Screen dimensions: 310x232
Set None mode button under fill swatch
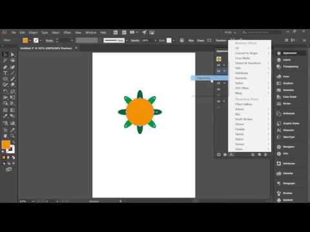point(14,157)
